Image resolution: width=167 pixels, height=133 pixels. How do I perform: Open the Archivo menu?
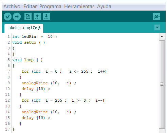coord(12,6)
